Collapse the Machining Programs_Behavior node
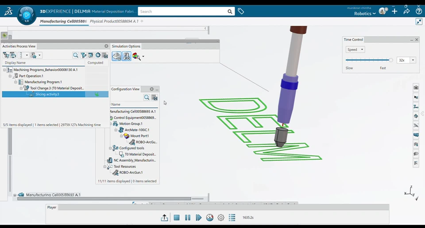425x228 pixels. [x=4, y=70]
